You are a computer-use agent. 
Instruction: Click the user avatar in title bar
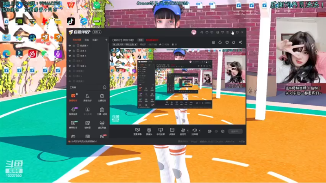(194, 32)
